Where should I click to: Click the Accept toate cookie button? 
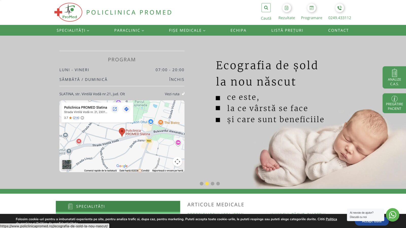click(x=372, y=221)
